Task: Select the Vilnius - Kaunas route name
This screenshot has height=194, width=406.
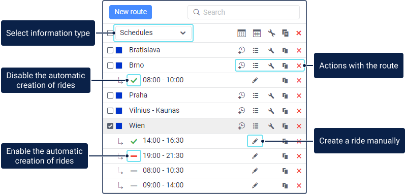Action: pyautogui.click(x=154, y=110)
